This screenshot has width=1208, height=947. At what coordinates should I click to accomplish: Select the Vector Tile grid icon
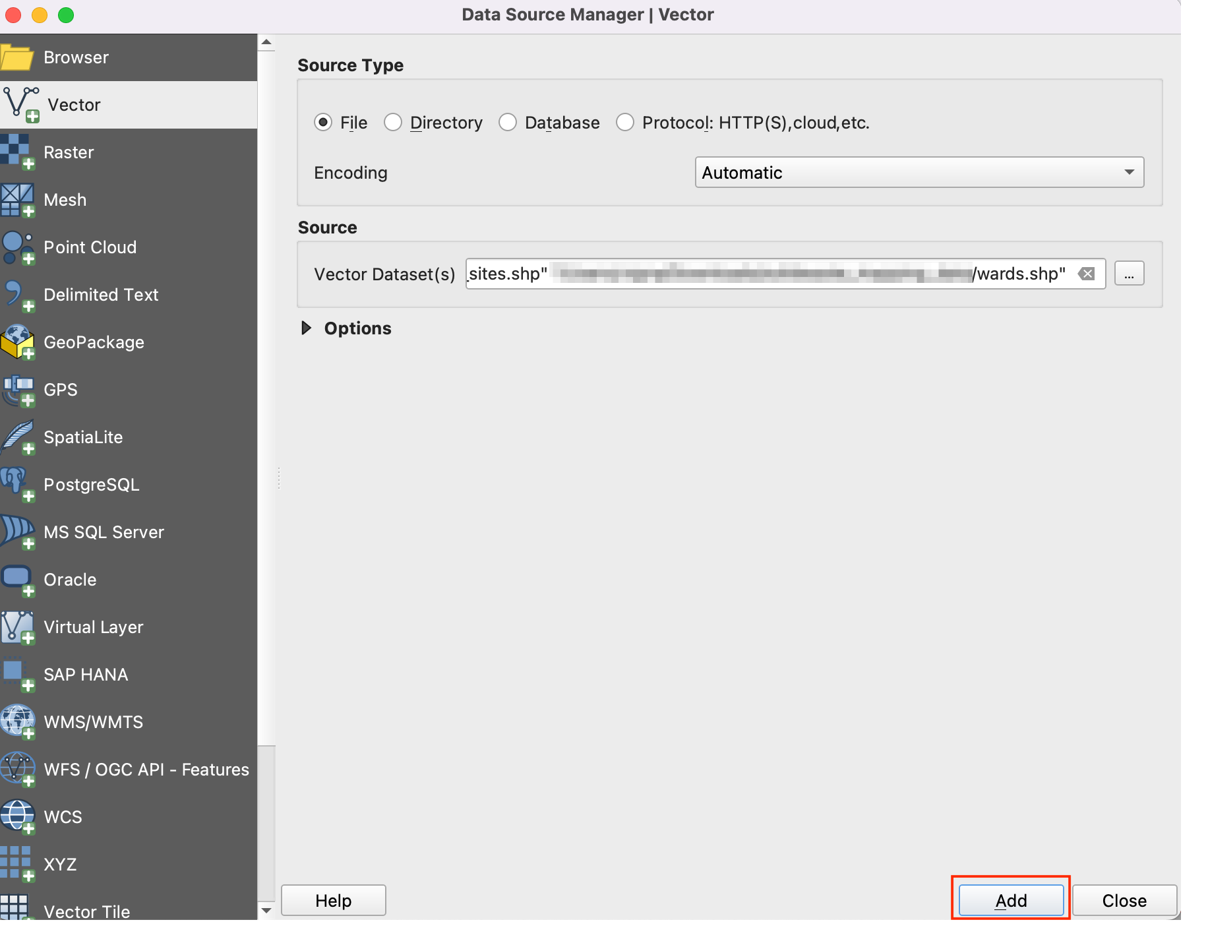pyautogui.click(x=16, y=907)
